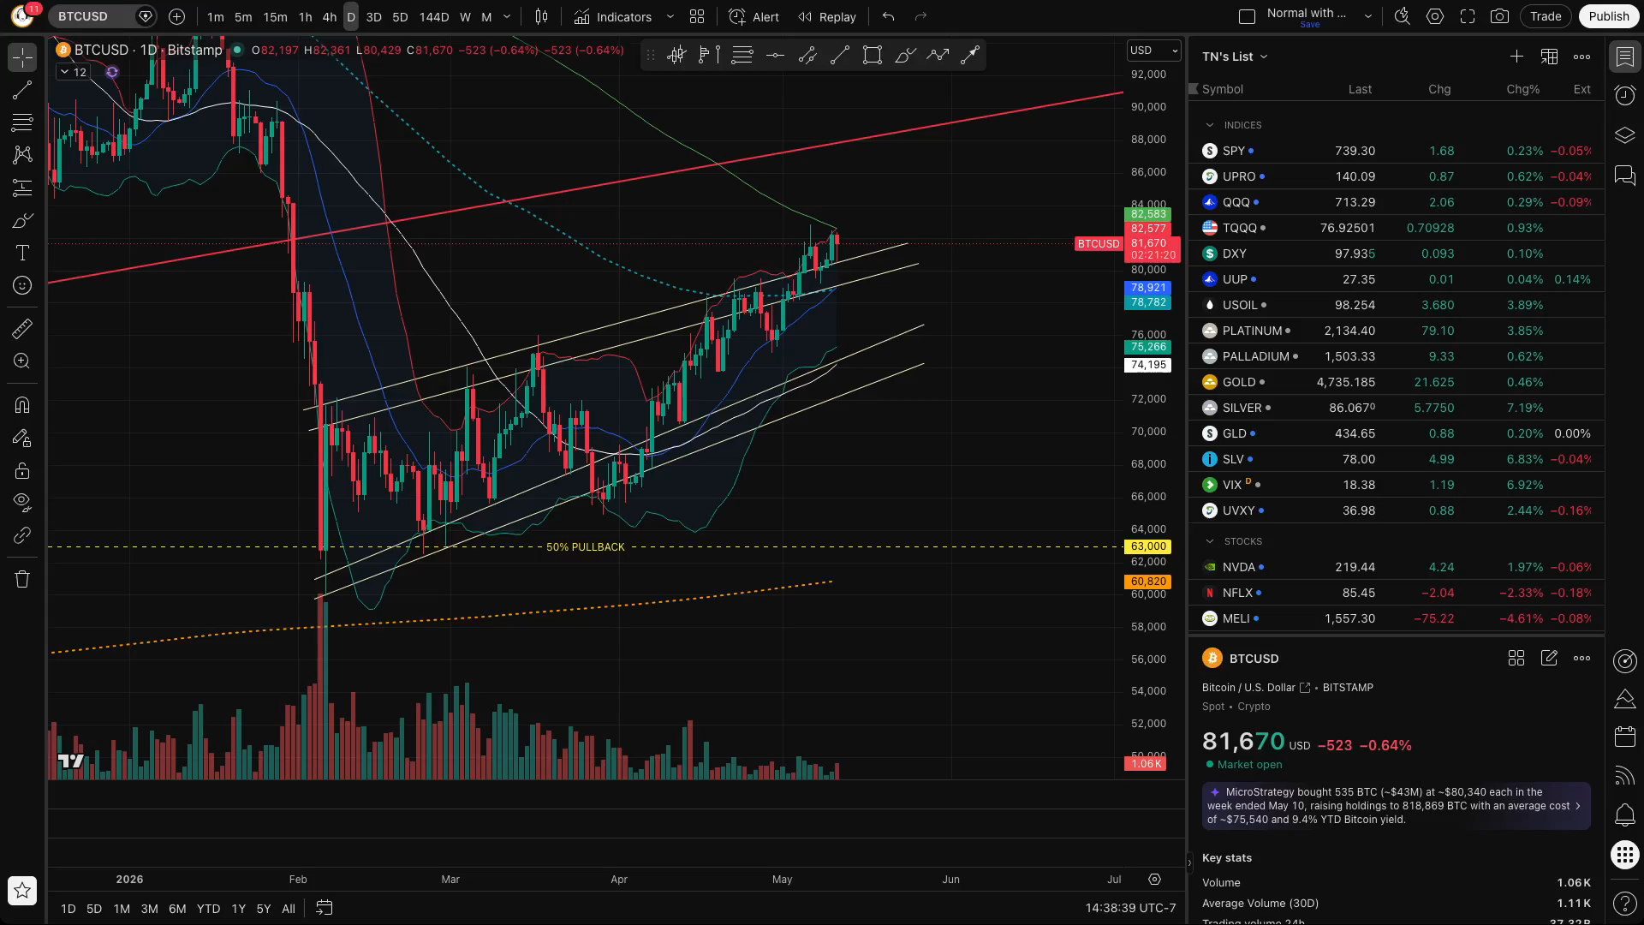
Task: Toggle stay in drawing mode
Action: 22,438
